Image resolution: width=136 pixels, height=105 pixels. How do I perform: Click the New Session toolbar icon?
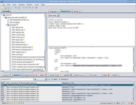click(x=2, y=8)
